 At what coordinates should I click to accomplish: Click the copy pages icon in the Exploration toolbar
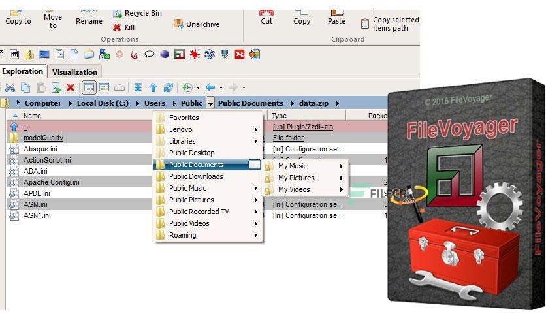(x=25, y=87)
